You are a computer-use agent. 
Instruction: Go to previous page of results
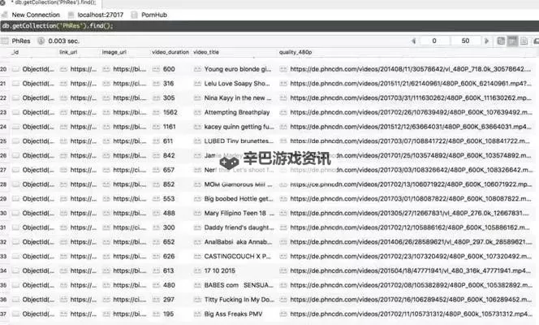click(413, 41)
